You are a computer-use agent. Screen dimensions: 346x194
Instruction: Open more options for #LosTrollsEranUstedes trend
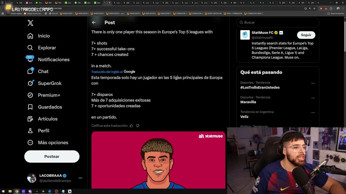(x=313, y=83)
